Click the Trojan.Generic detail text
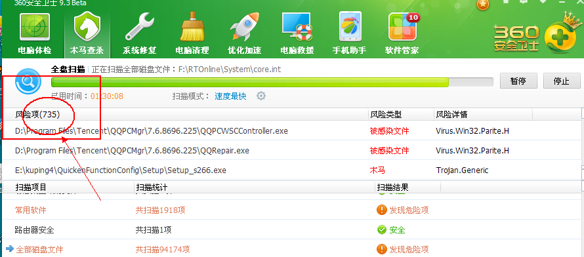The height and width of the screenshot is (257, 584). tap(462, 170)
